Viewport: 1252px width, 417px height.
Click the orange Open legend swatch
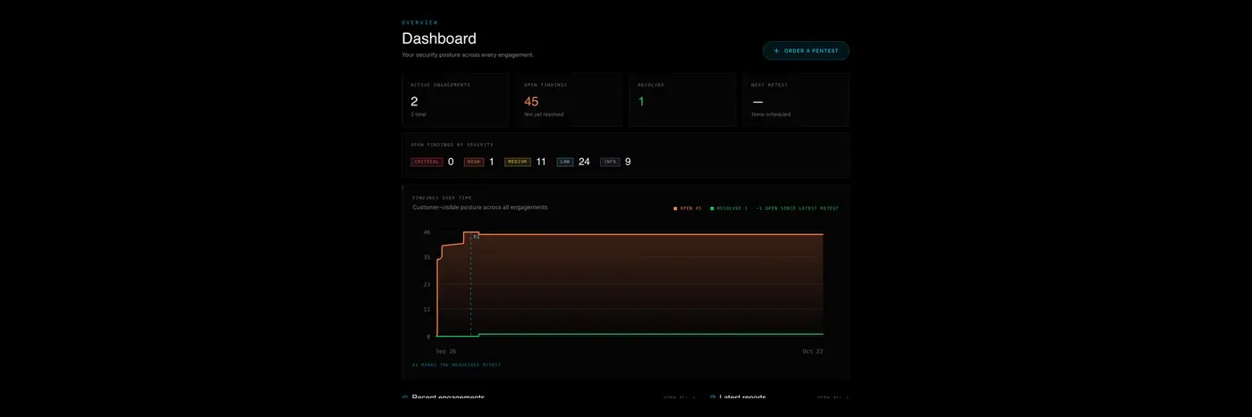point(675,208)
